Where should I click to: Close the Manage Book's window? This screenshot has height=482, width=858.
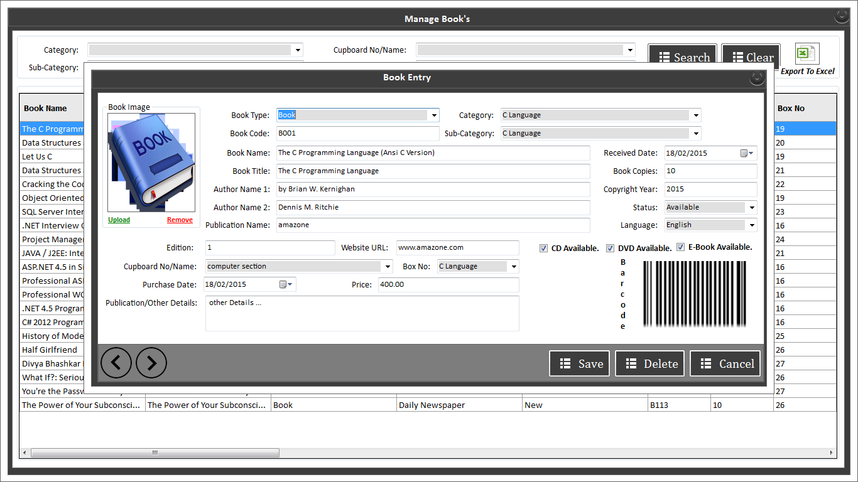point(841,16)
